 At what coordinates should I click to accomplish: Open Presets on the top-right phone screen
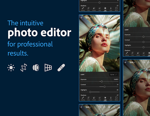pyautogui.click(x=138, y=54)
